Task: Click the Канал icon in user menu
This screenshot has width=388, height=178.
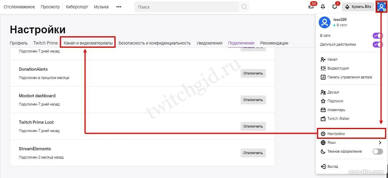Action: 323,60
